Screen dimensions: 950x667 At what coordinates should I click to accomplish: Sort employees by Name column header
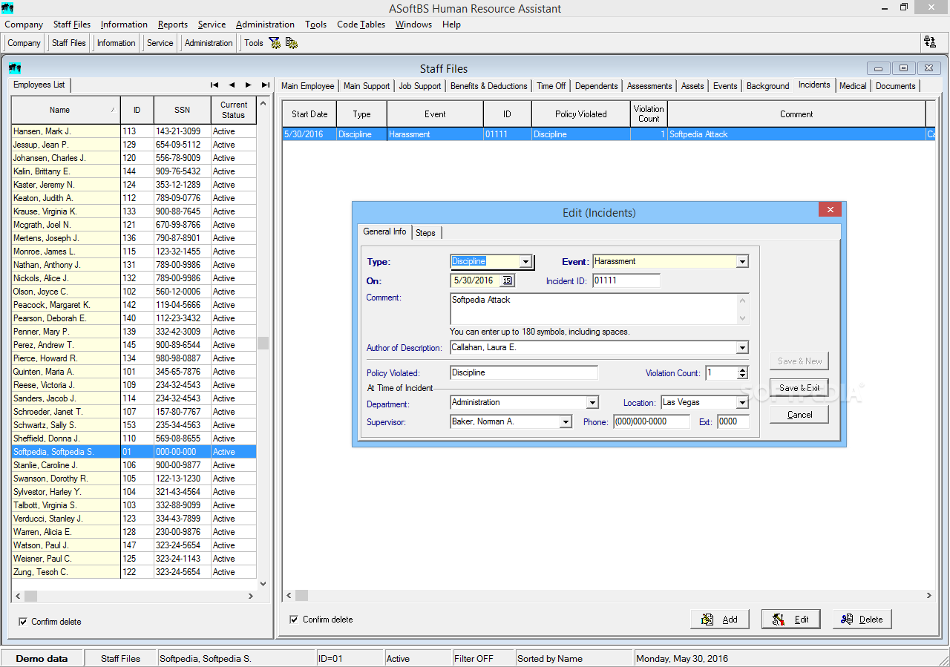[x=65, y=110]
